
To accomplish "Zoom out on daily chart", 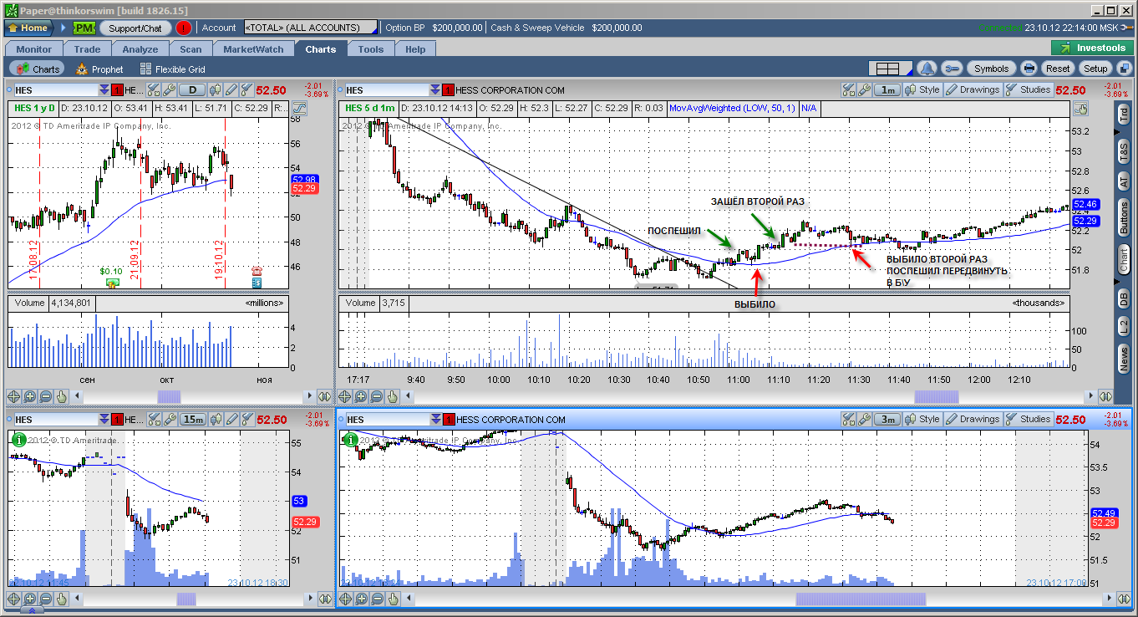I will click(46, 397).
